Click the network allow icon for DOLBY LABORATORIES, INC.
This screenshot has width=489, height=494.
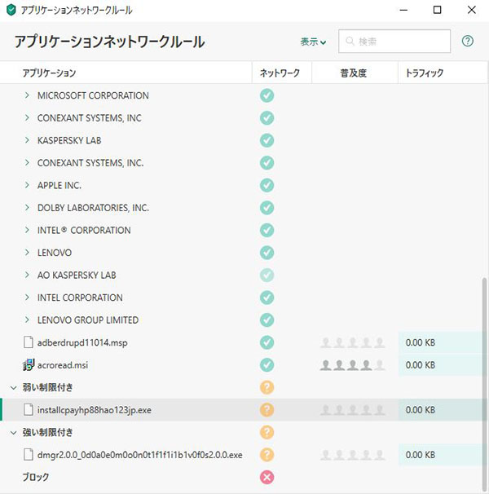tap(267, 208)
